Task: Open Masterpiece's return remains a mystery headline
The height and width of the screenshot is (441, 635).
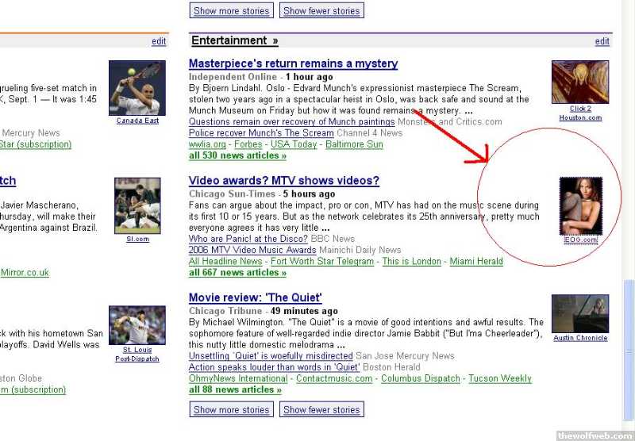Action: coord(293,63)
